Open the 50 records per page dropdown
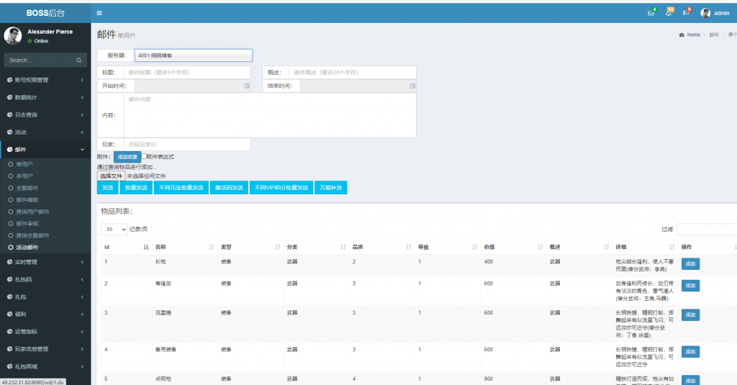 pyautogui.click(x=114, y=229)
